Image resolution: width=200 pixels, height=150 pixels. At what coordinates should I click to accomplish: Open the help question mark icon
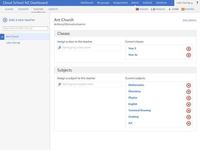pyautogui.click(x=197, y=3)
